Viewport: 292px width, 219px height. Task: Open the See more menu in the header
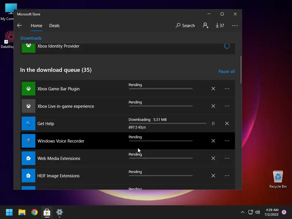[x=235, y=26]
